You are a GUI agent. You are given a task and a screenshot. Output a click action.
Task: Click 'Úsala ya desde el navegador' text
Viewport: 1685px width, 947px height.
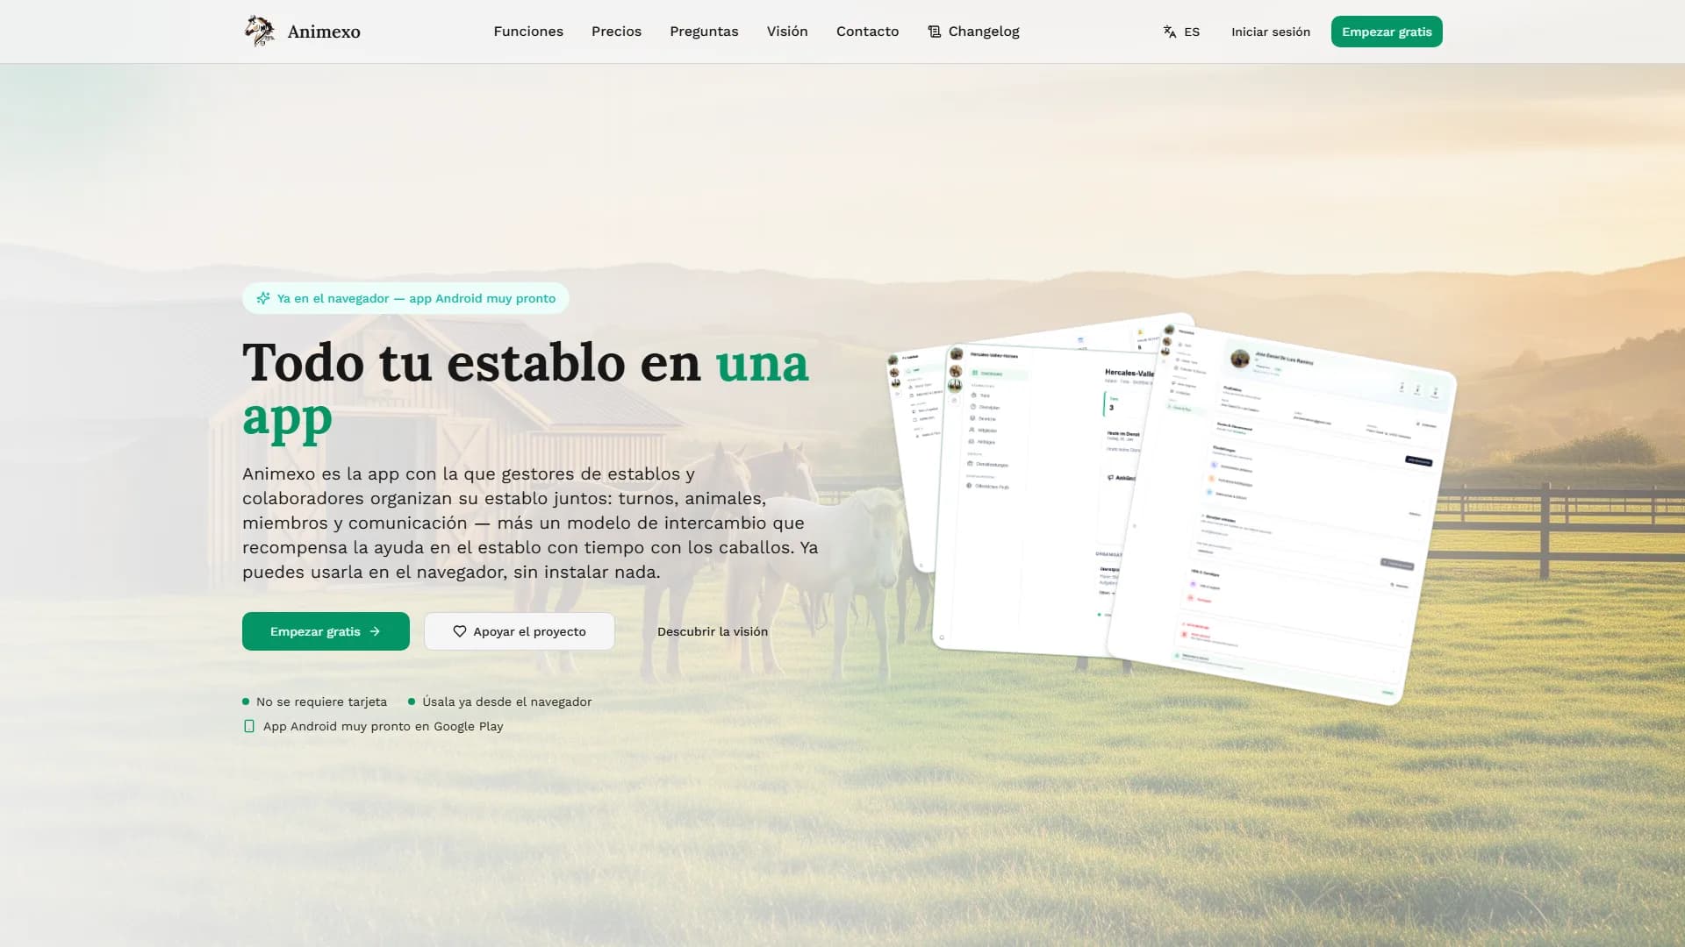507,701
